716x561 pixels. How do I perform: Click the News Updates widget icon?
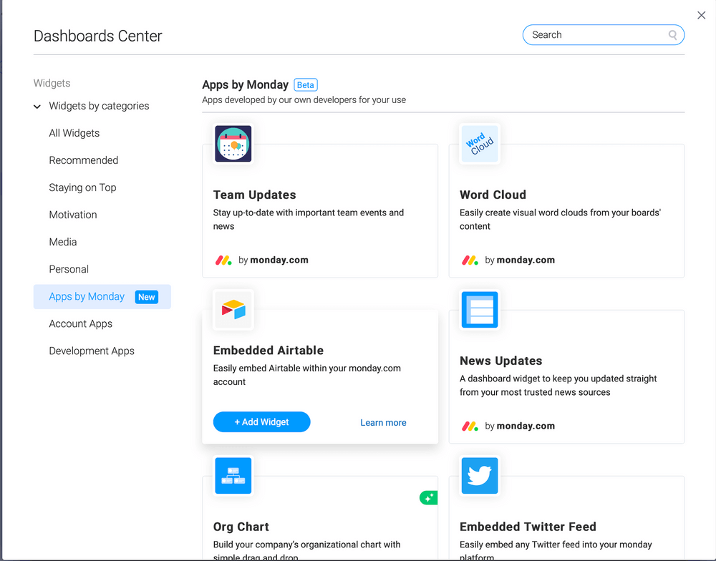pos(479,309)
